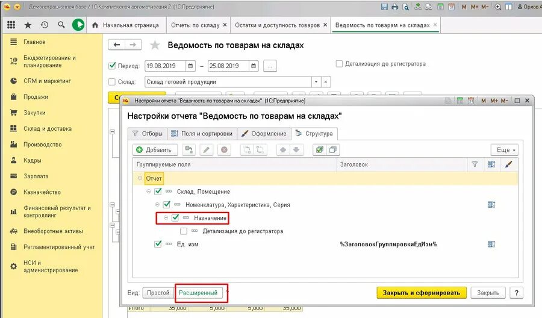Switch view to Расширенный

[x=198, y=293]
